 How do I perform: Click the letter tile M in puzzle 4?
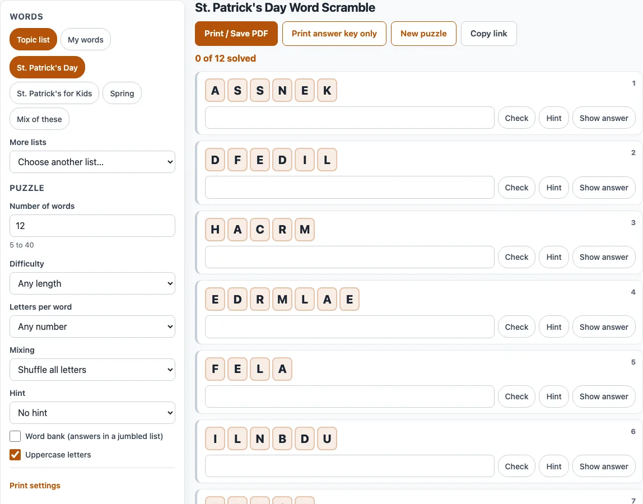[x=282, y=300]
